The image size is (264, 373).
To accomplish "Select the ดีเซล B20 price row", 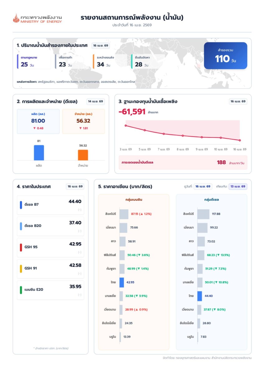I will 50,226.
